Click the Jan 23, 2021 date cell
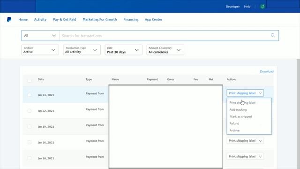The width and height of the screenshot is (300, 169). coord(46,95)
